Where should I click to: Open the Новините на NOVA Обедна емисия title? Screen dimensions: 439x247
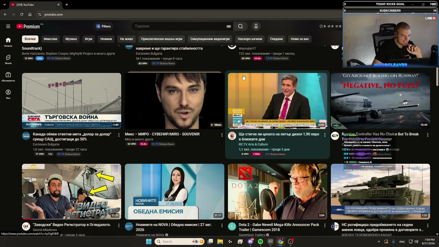click(174, 227)
